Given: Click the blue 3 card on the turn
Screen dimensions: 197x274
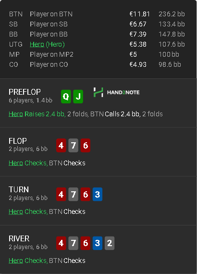Looking at the screenshot, I should point(98,194).
